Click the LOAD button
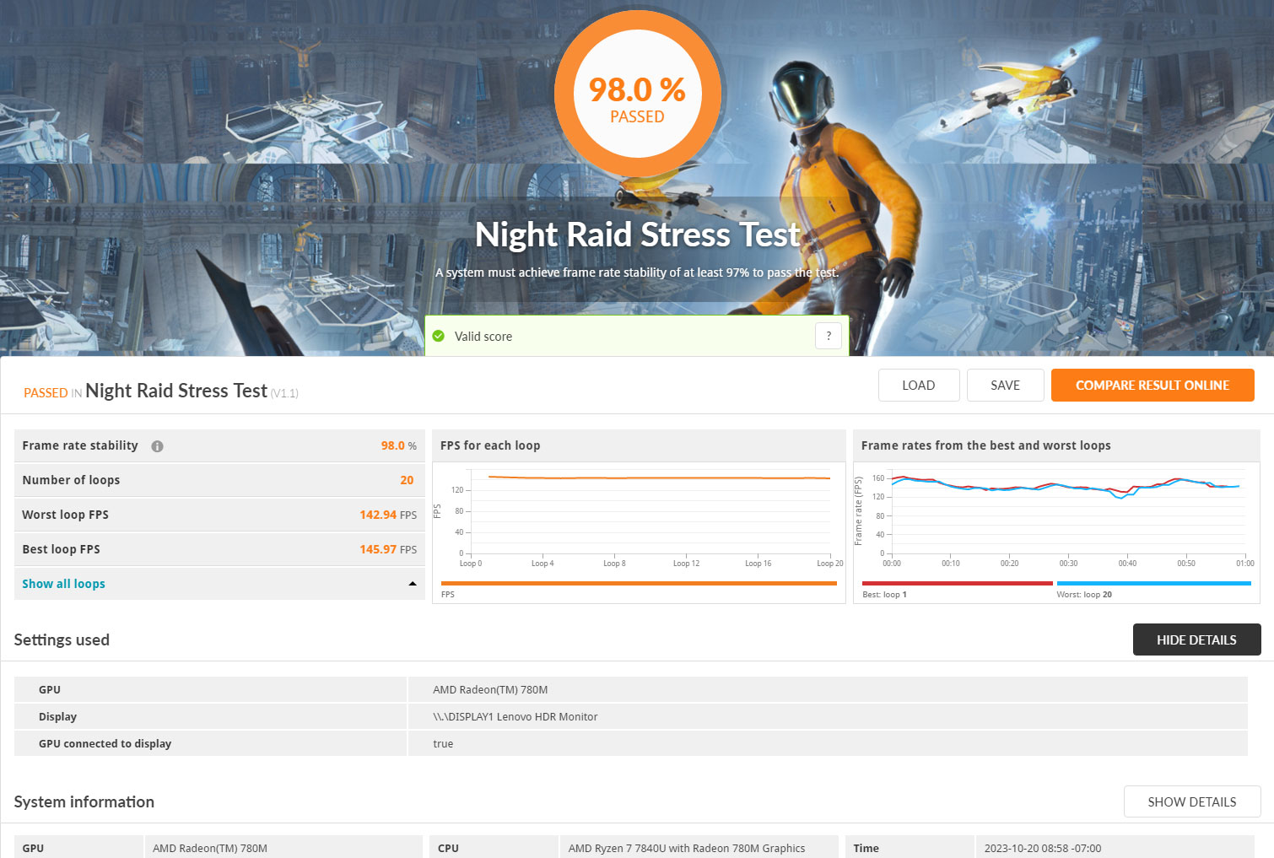This screenshot has height=858, width=1274. [919, 385]
